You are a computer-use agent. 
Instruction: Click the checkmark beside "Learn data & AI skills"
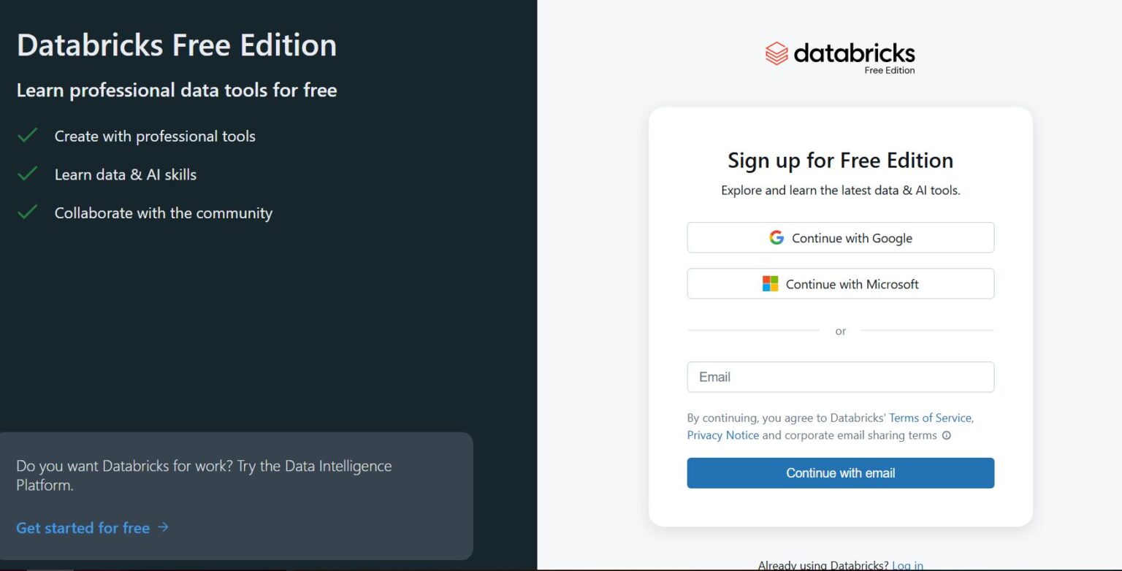[28, 174]
